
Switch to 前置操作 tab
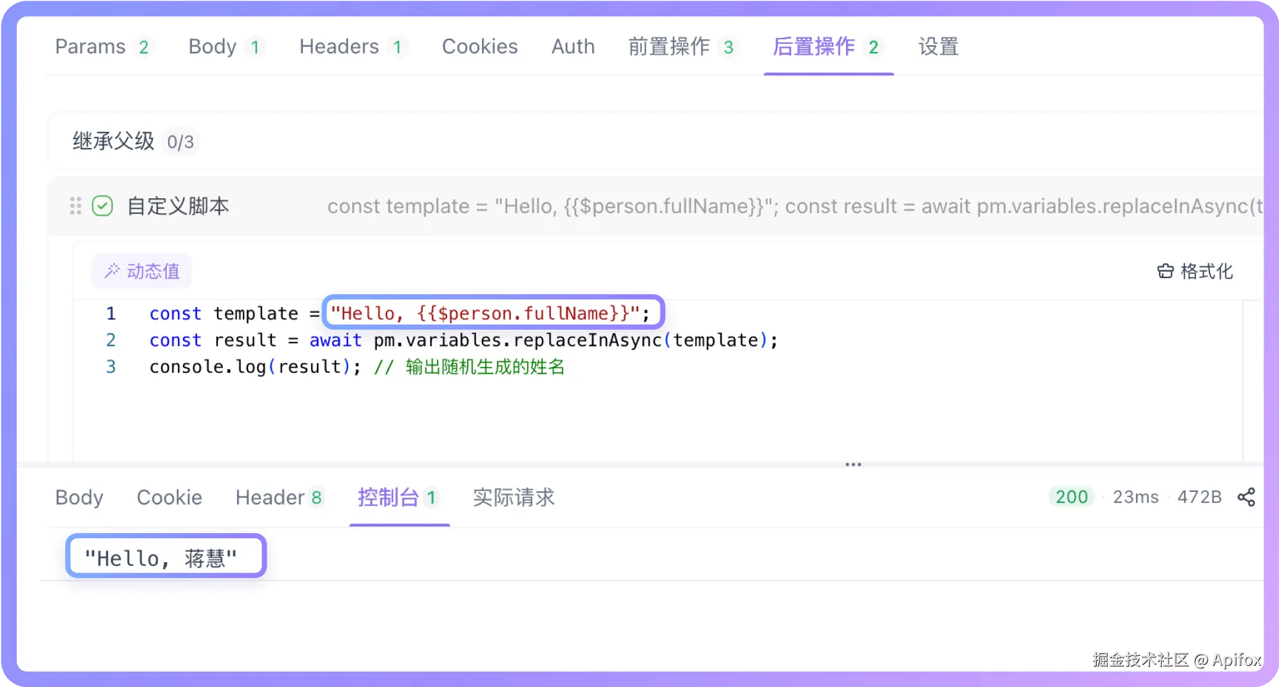(x=683, y=46)
